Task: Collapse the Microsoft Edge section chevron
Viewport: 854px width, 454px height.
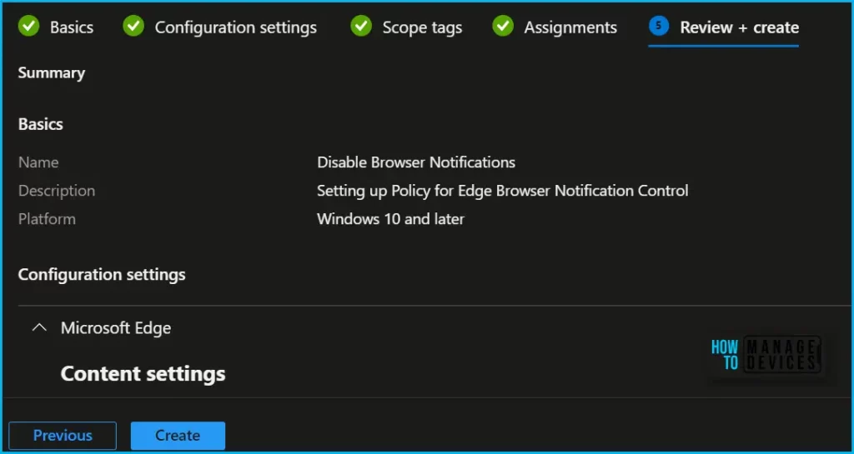Action: click(x=39, y=328)
